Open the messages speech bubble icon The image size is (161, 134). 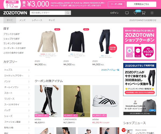[x=127, y=13]
